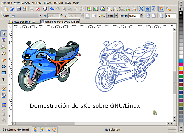Toggle snap to grid in status bar
The height and width of the screenshot is (133, 184).
click(35, 130)
